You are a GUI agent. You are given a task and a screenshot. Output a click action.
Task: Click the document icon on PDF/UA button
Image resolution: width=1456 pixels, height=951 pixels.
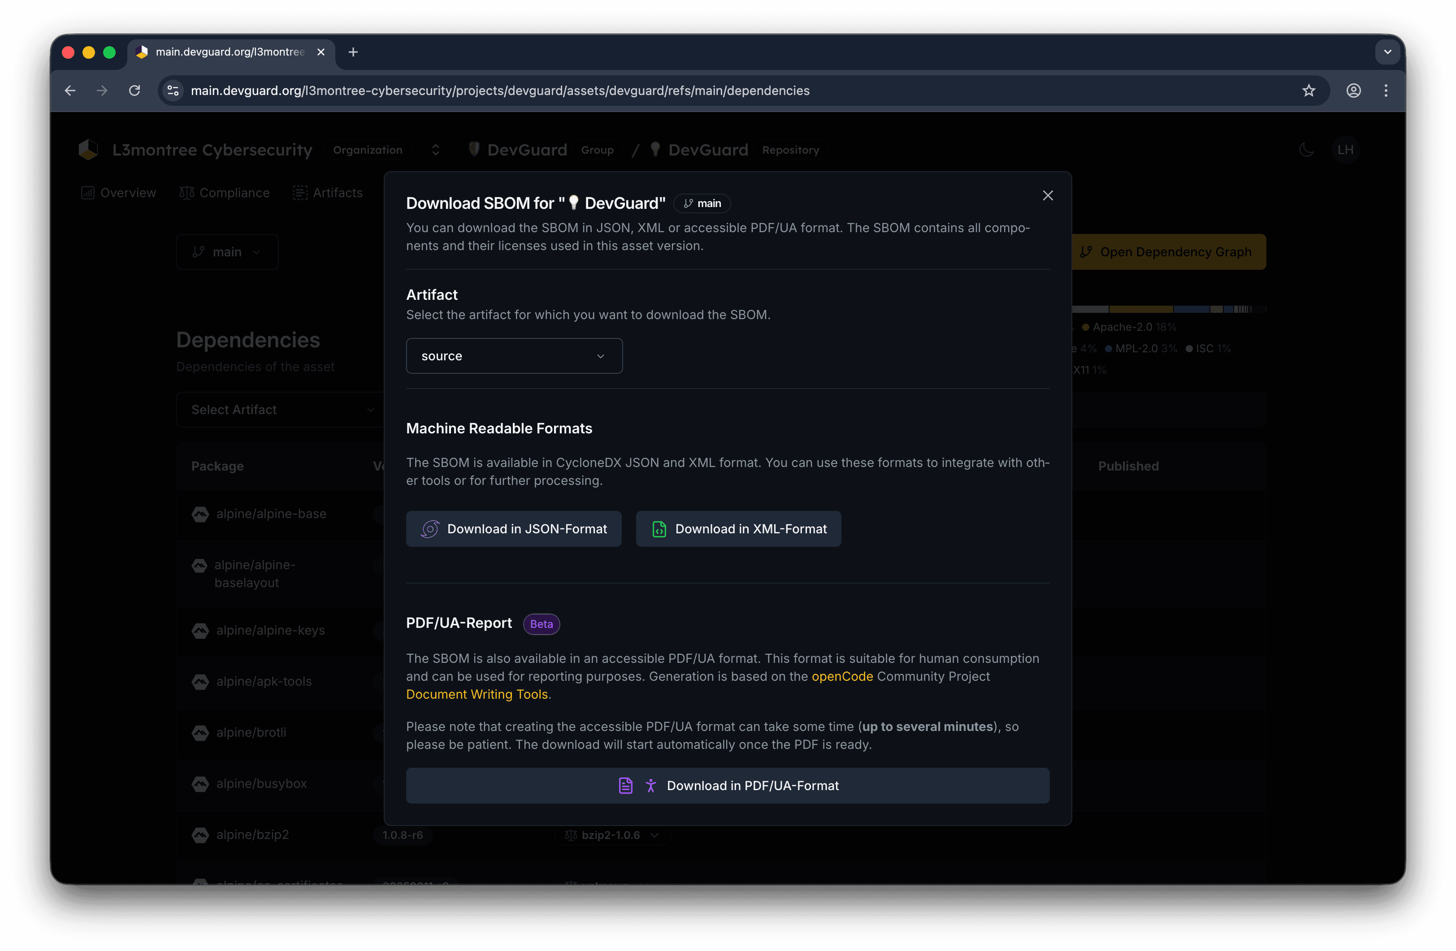625,786
